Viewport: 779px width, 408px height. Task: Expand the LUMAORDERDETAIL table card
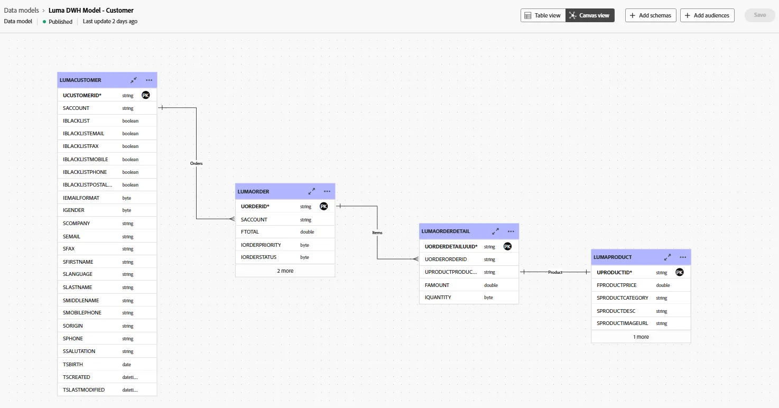point(496,231)
